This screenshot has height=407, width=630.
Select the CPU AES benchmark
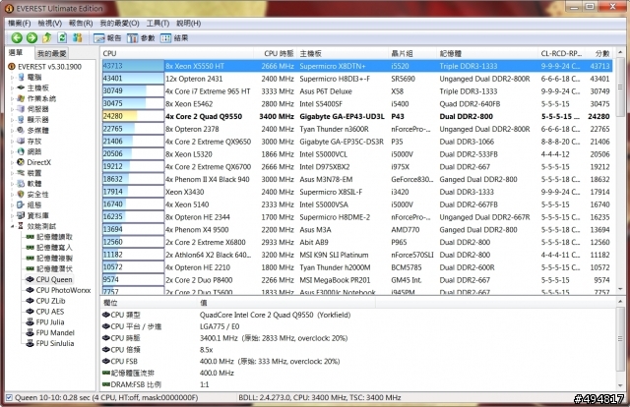coord(44,312)
